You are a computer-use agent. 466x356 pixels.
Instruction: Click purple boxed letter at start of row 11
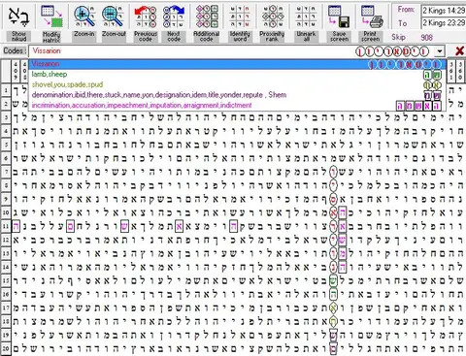pos(16,226)
